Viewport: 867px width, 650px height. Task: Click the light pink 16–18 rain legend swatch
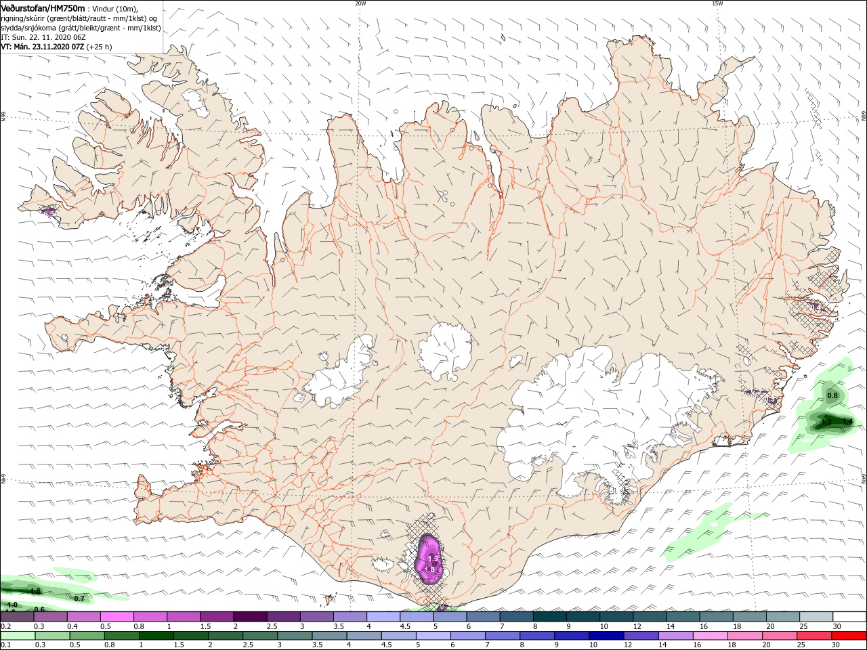(710, 636)
